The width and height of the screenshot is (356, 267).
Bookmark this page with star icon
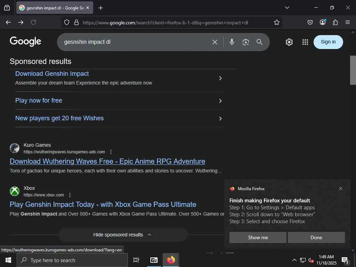[x=276, y=22]
